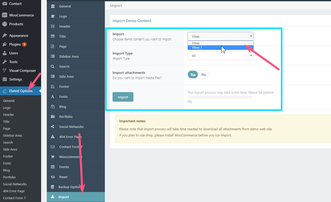Open Footer submenu in WordPress menu
This screenshot has width=331, height=202.
coord(8,156)
